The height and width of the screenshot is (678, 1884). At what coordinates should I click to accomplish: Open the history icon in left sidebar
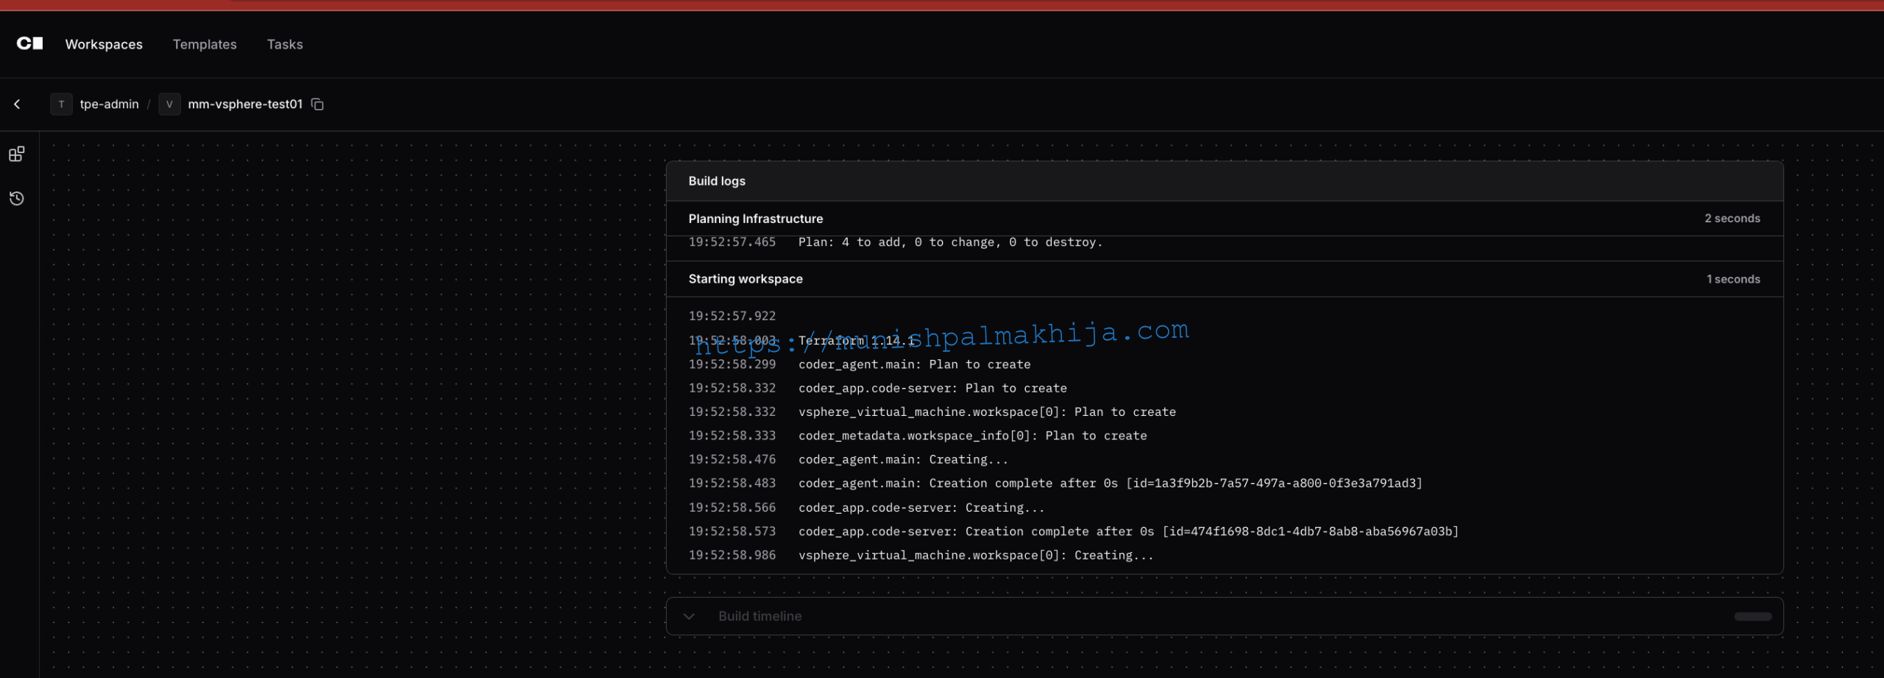pyautogui.click(x=16, y=199)
